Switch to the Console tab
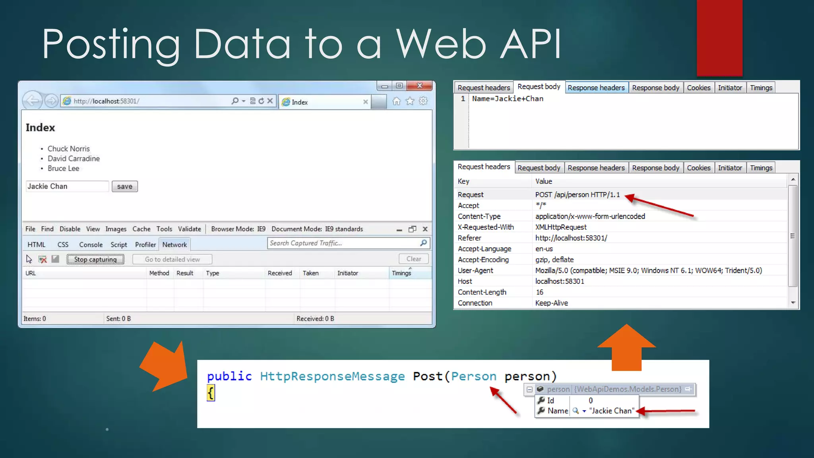 click(x=91, y=245)
